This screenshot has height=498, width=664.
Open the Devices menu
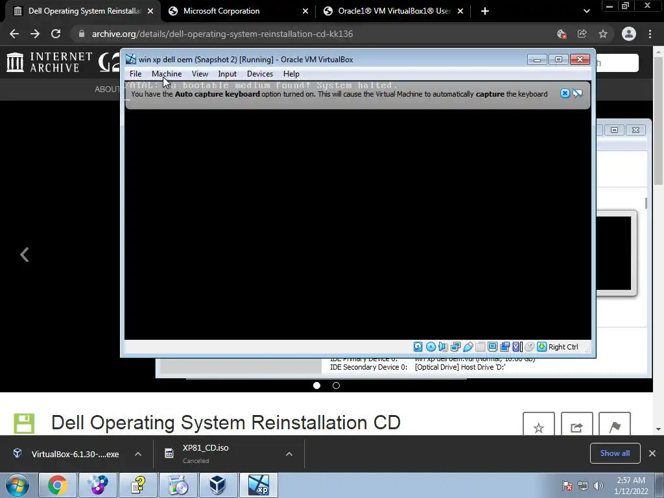coord(260,74)
